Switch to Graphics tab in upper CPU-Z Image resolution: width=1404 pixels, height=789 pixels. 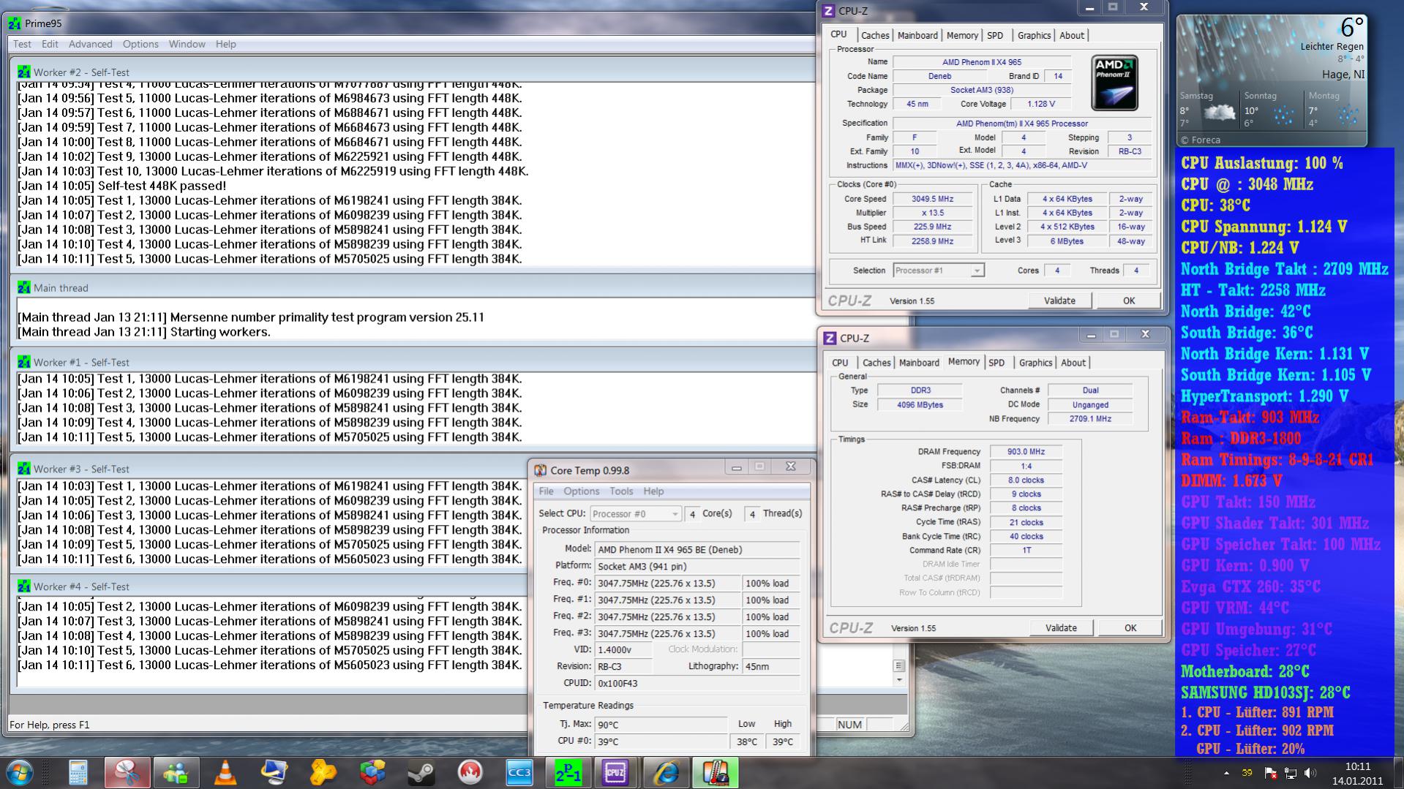coord(1035,35)
